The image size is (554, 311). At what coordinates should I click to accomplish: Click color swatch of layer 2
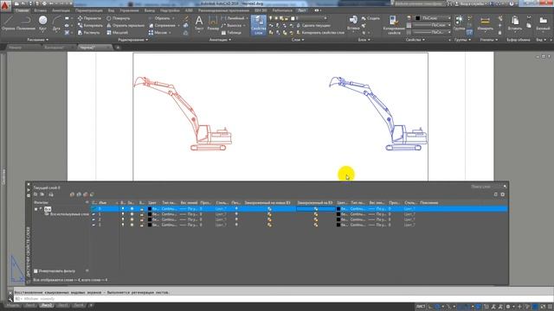pos(150,219)
